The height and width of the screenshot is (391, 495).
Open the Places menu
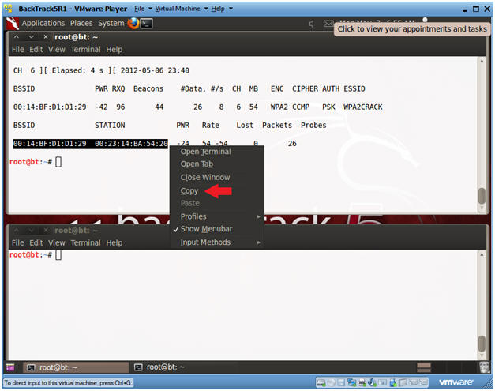[81, 24]
